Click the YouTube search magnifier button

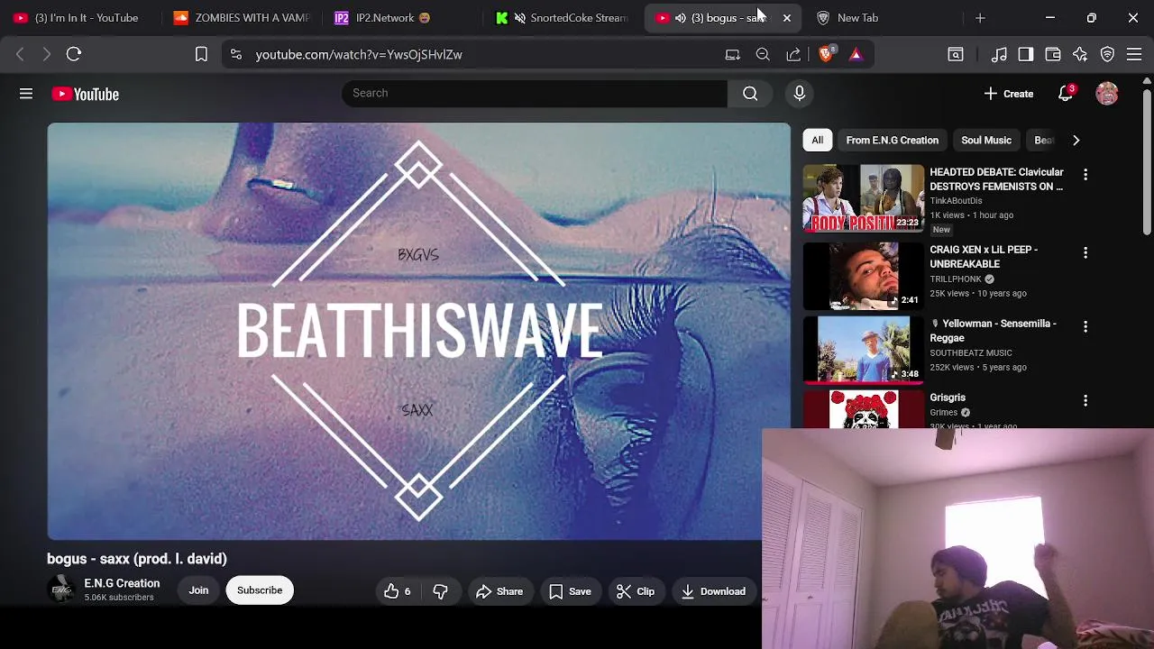click(x=750, y=94)
